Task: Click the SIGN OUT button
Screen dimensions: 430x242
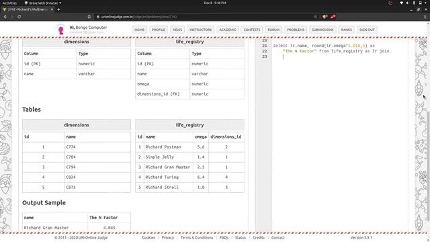Action: 367,30
